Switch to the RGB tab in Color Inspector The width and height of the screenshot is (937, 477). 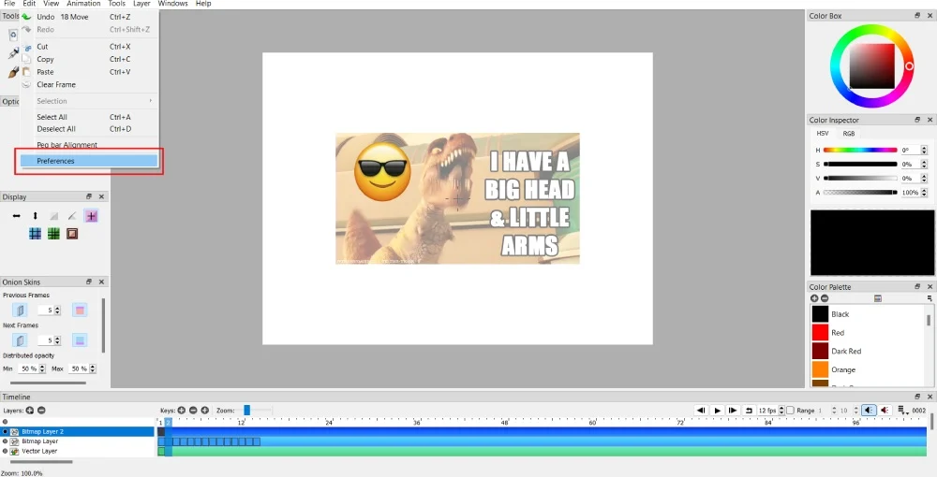tap(848, 134)
